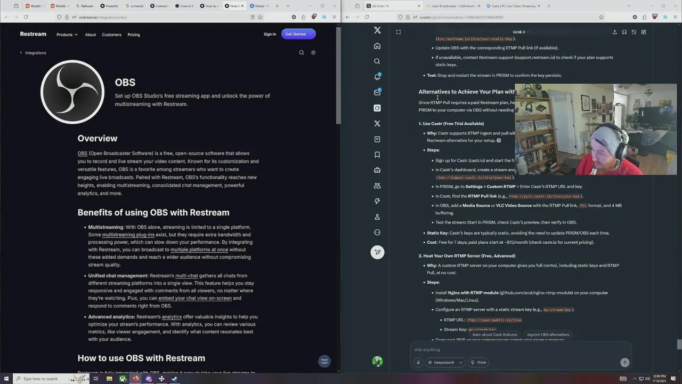
Task: Open the notifications bell in X sidebar
Action: tap(377, 77)
